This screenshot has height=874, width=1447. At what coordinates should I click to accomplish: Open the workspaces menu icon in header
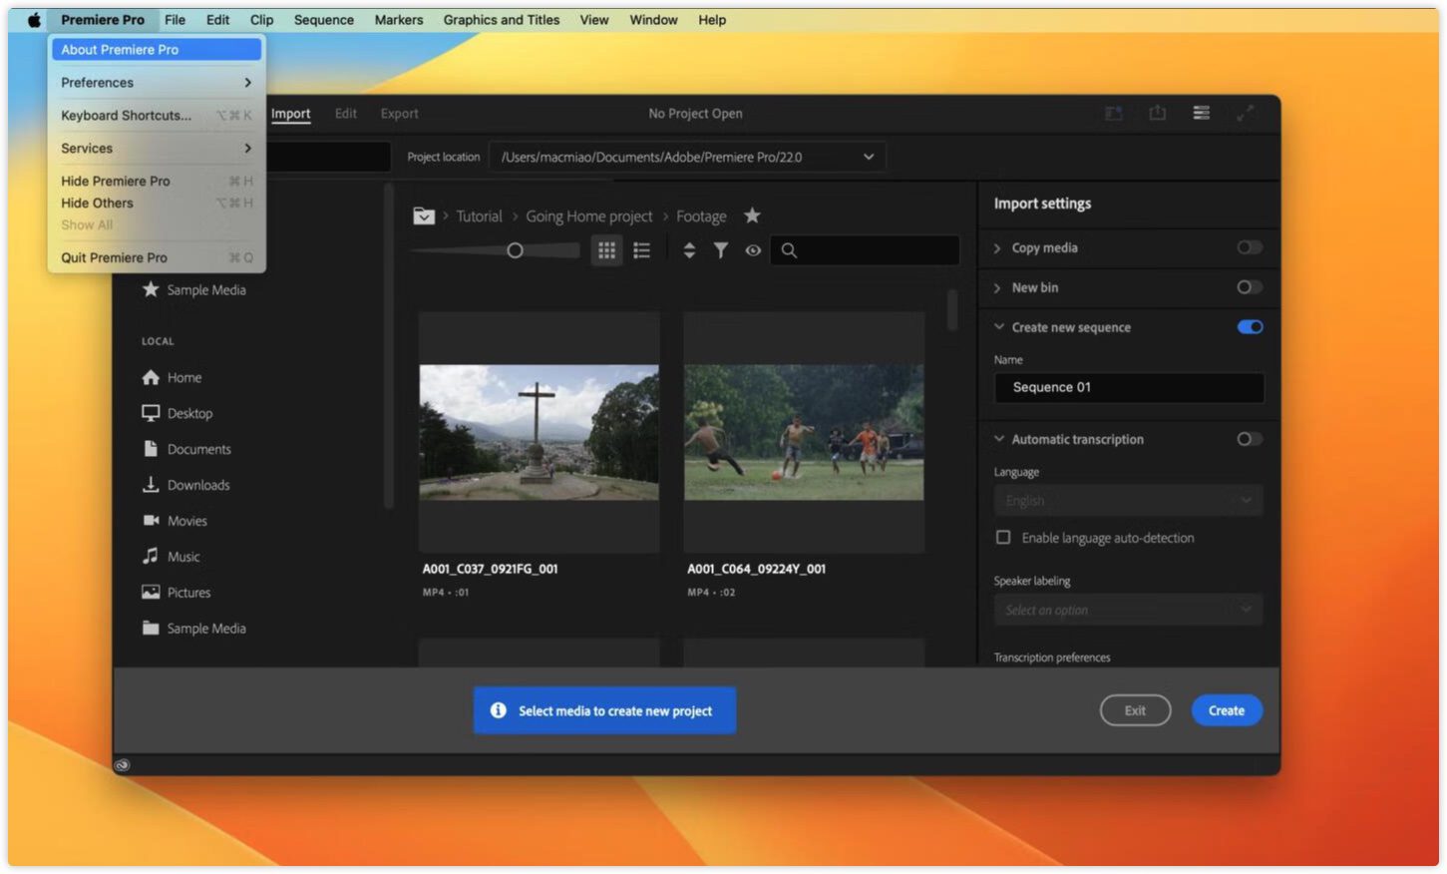1201,113
